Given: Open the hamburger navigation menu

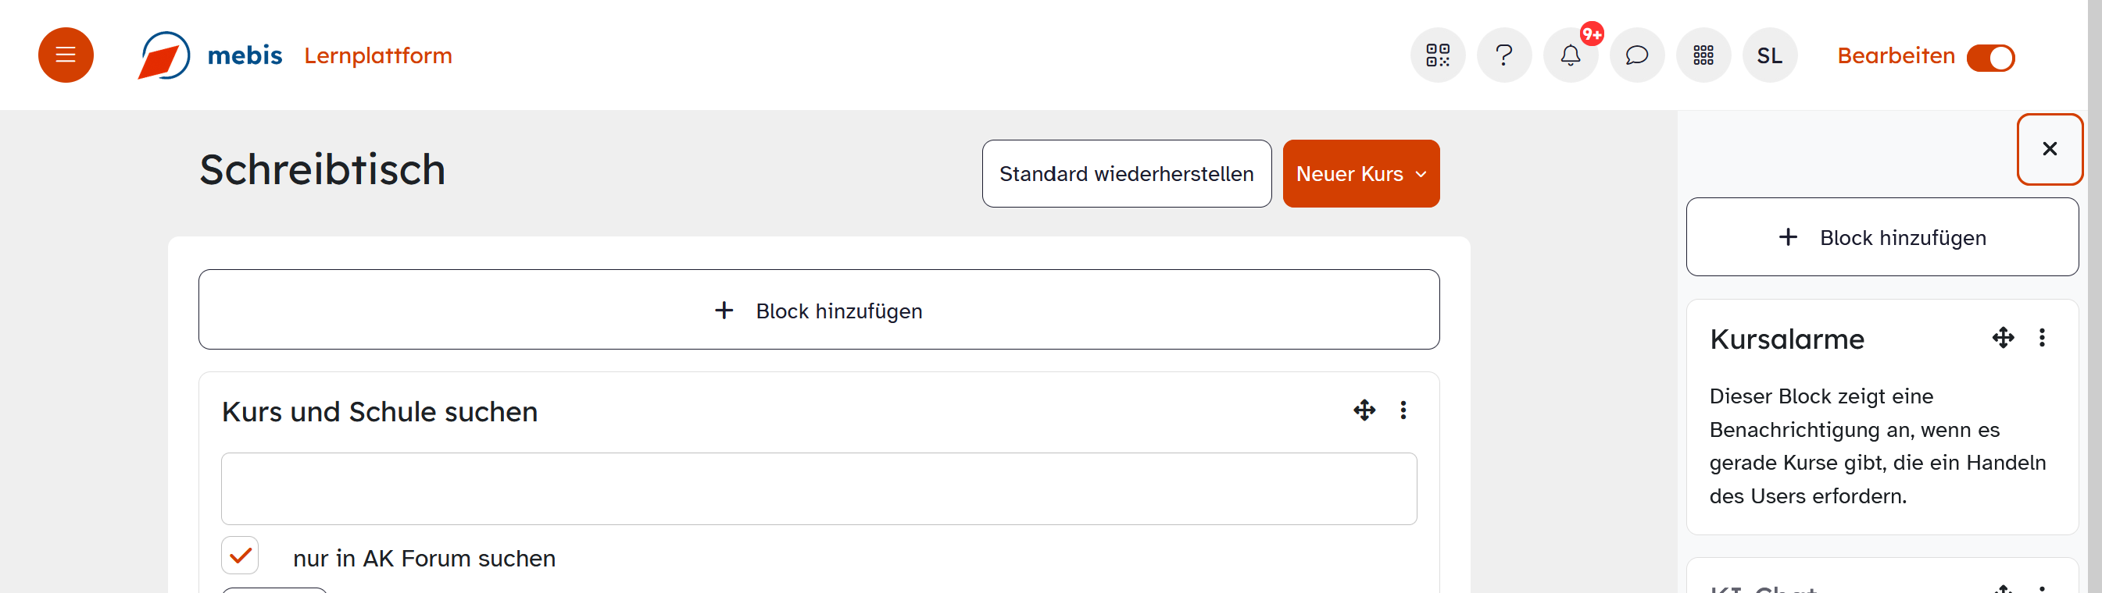Looking at the screenshot, I should pos(66,55).
